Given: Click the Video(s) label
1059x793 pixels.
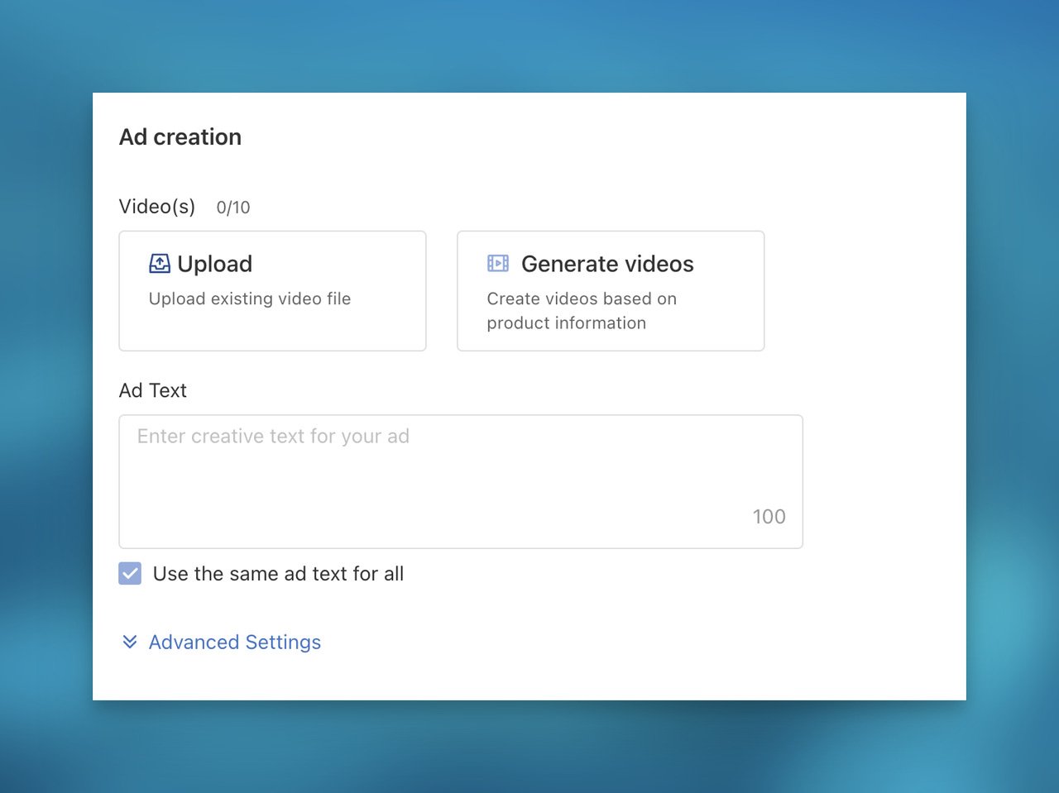Looking at the screenshot, I should coord(157,207).
